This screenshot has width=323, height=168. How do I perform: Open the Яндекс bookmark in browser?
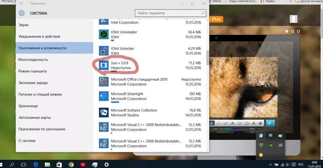coord(268,1)
